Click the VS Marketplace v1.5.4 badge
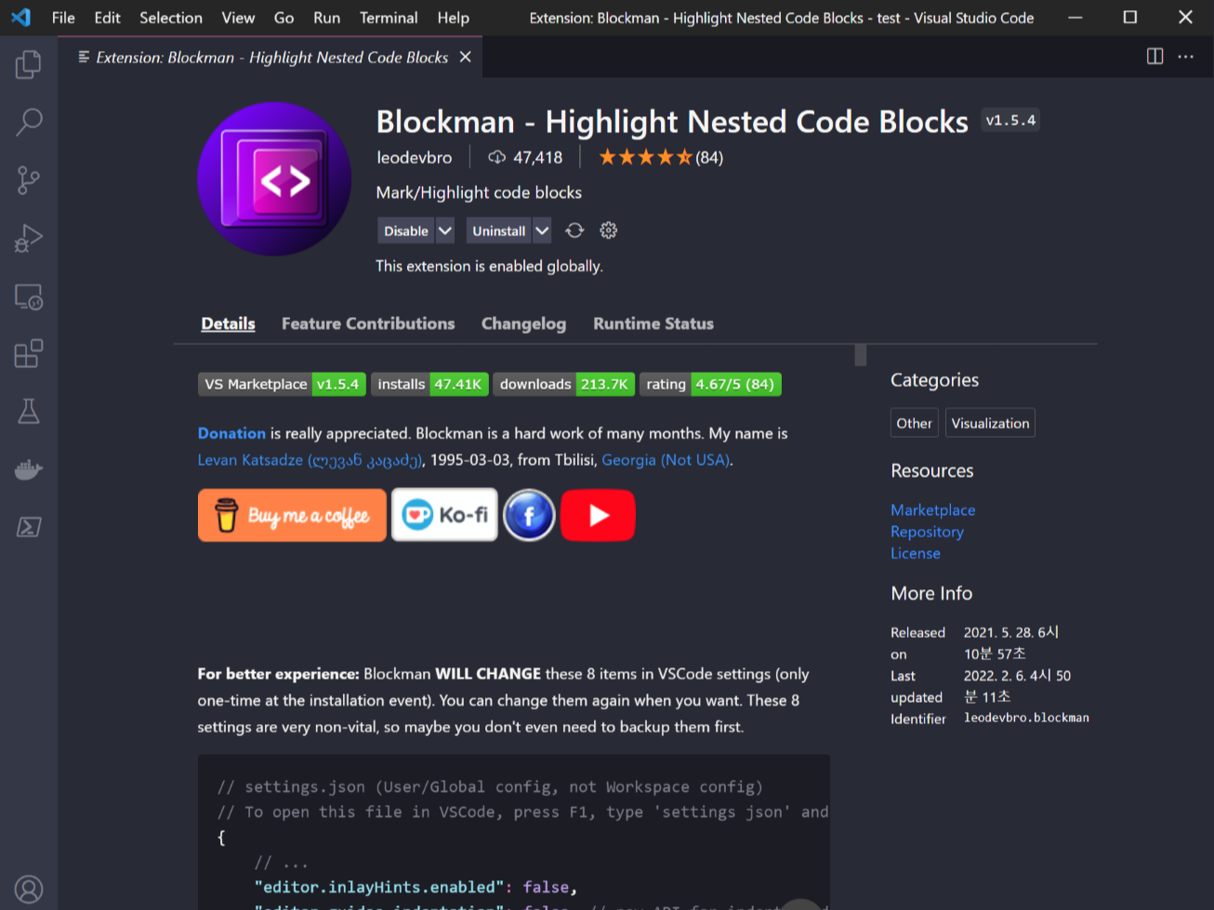1214x910 pixels. click(x=282, y=384)
